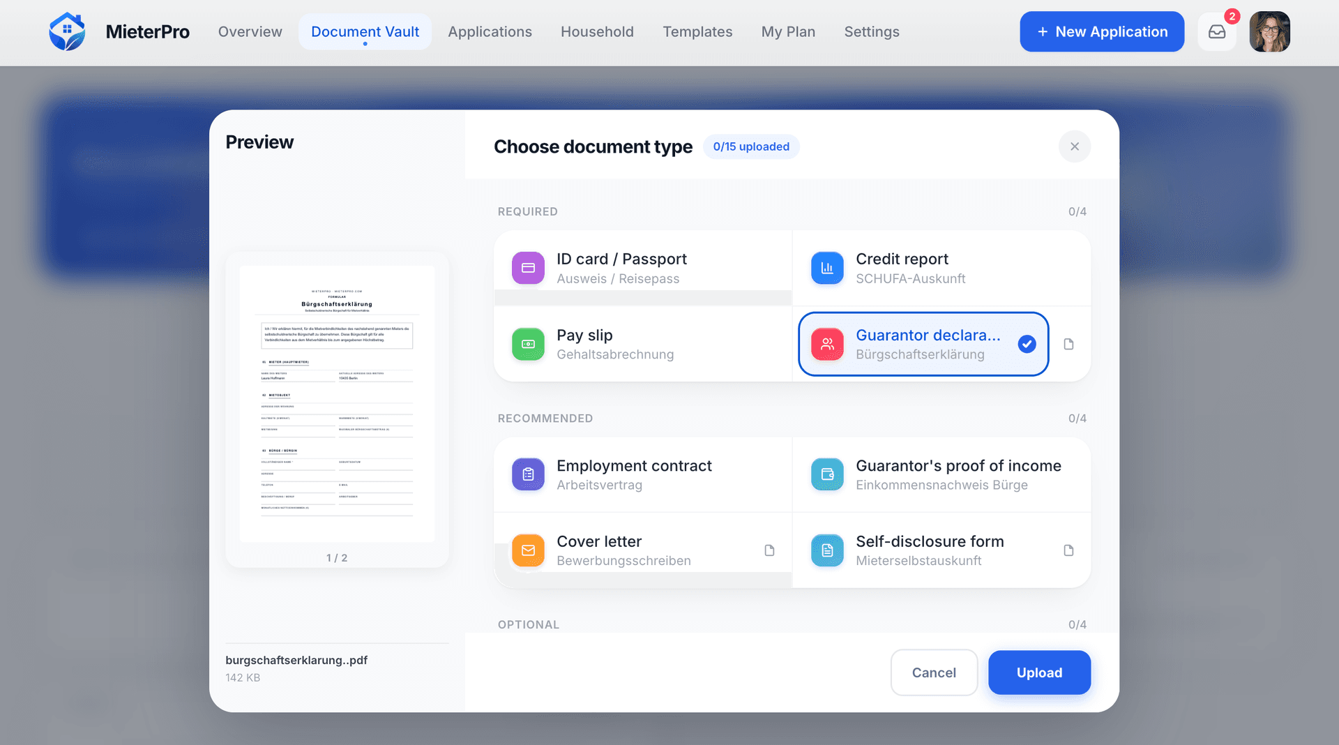Viewport: 1339px width, 745px height.
Task: Choose the Cover letter document type
Action: [x=642, y=550]
